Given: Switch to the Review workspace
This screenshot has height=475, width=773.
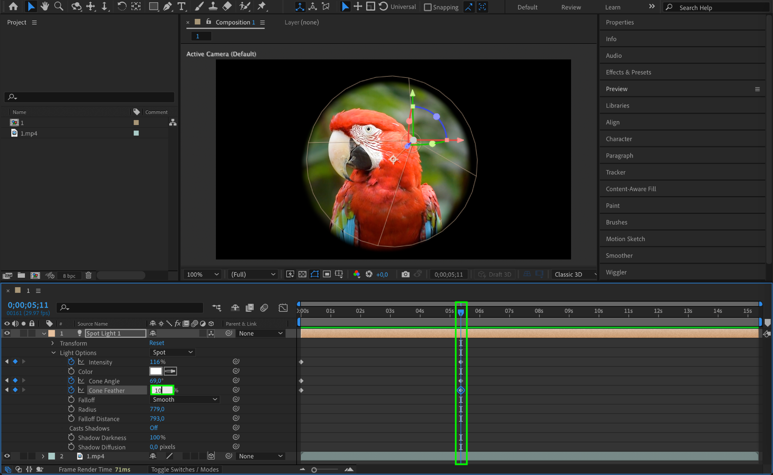Looking at the screenshot, I should pos(571,7).
